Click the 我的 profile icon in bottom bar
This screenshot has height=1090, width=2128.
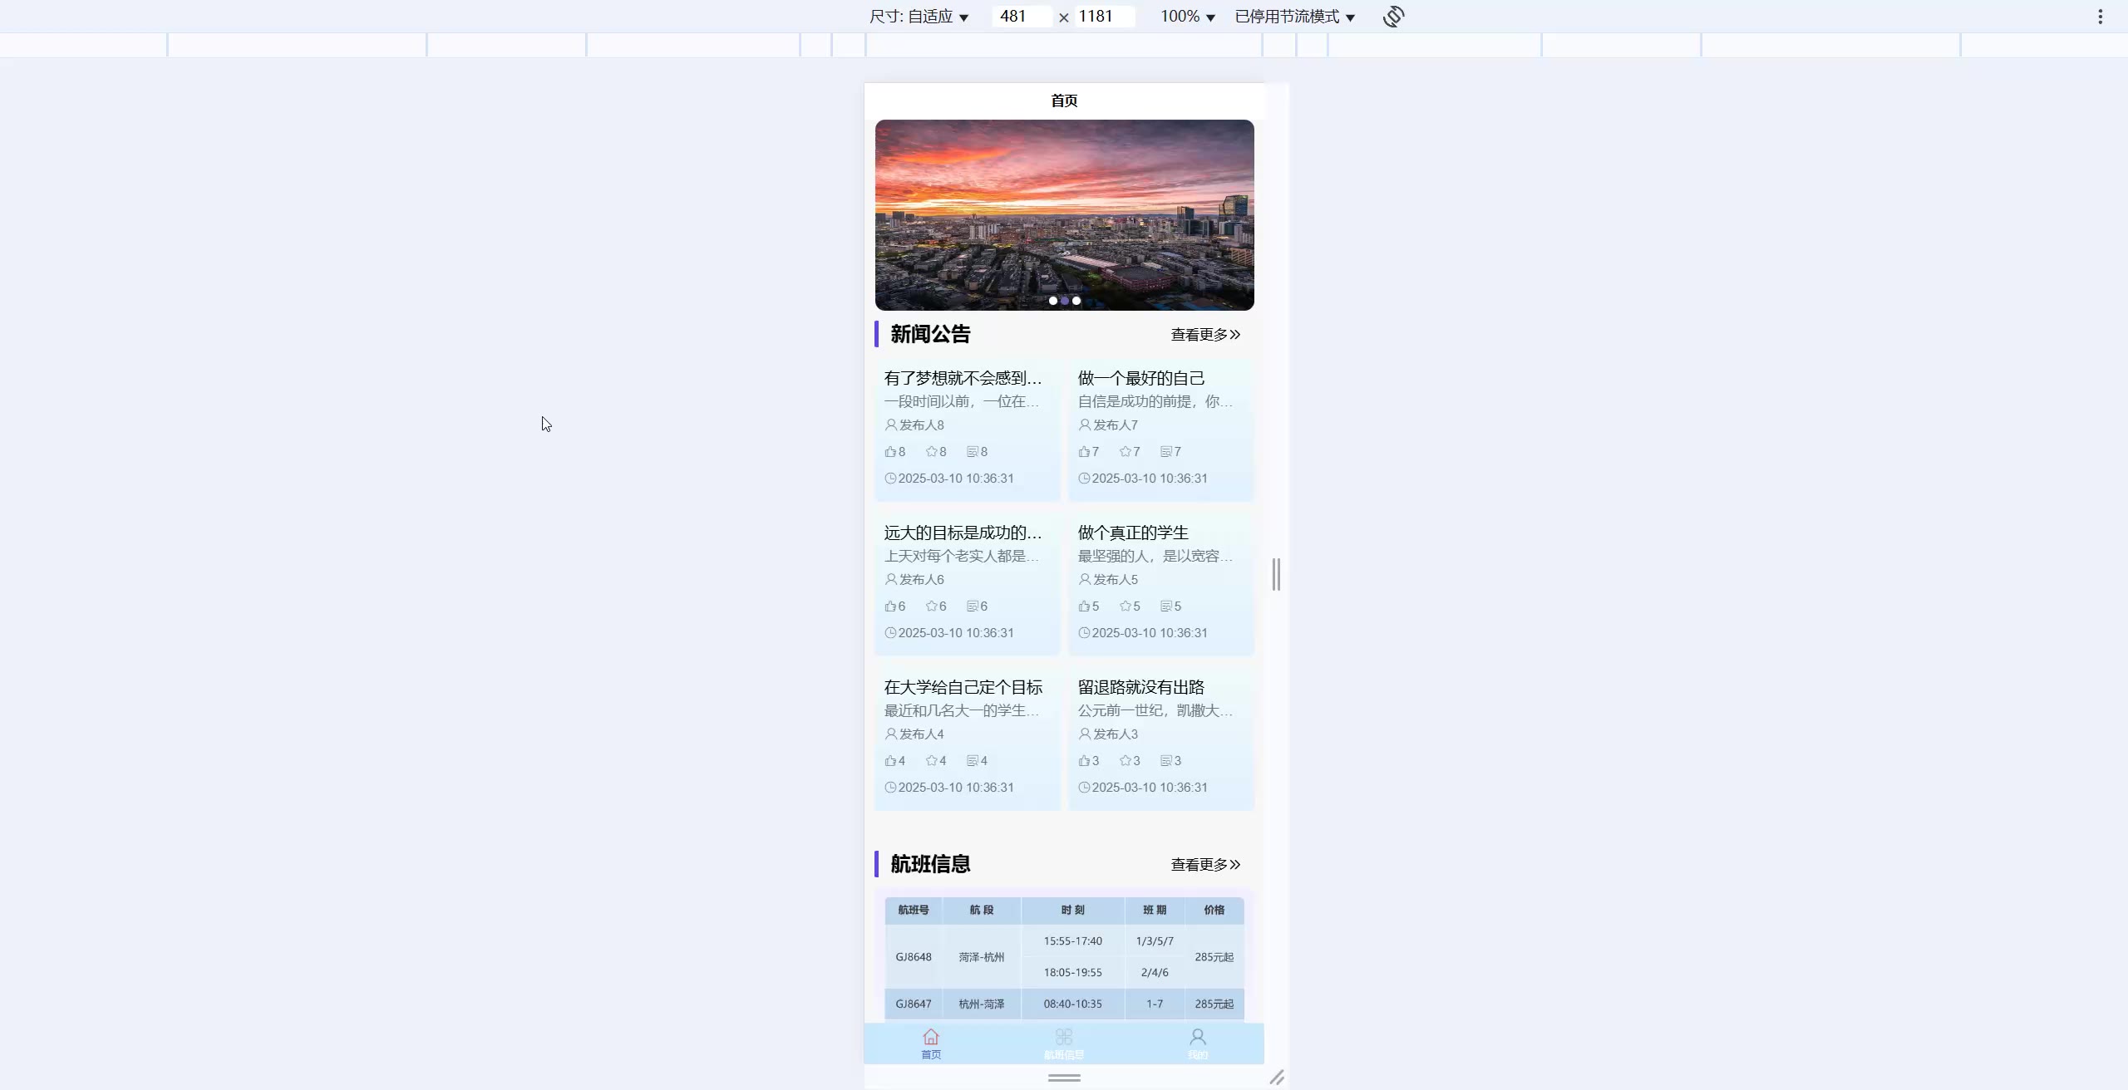pos(1197,1038)
